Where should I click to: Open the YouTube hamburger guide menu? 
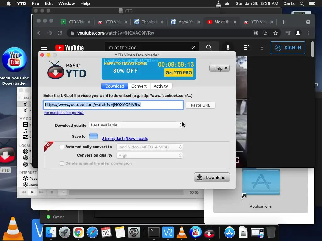(44, 48)
